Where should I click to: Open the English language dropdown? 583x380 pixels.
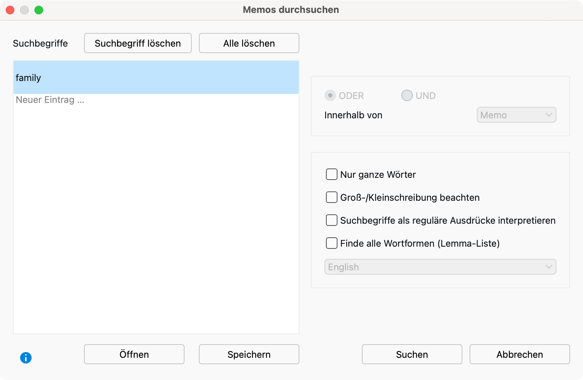pos(440,267)
